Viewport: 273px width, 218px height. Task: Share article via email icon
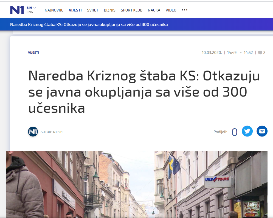click(262, 131)
